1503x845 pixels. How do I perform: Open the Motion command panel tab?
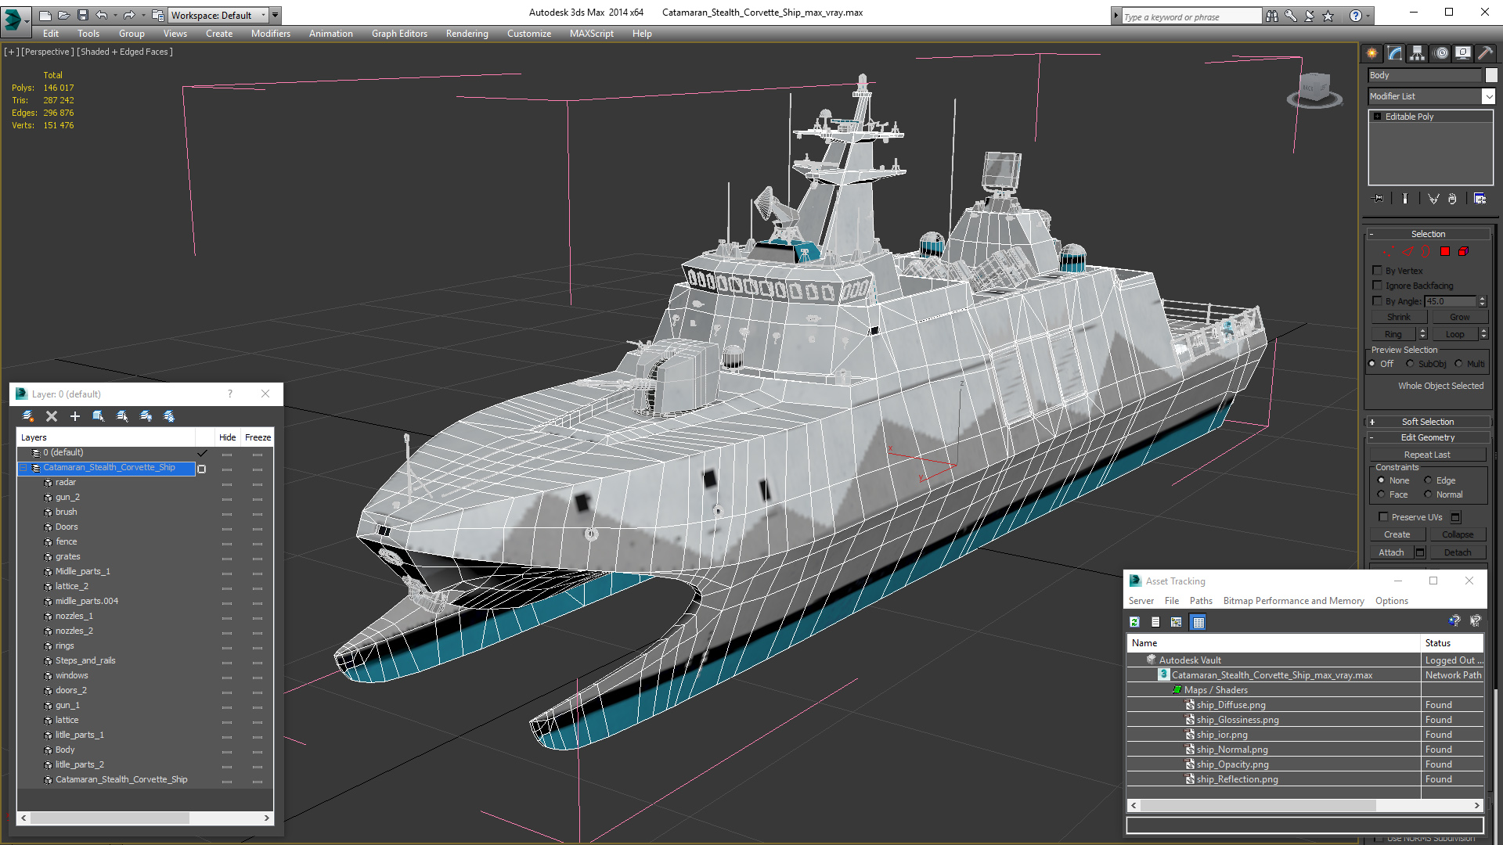tap(1441, 53)
